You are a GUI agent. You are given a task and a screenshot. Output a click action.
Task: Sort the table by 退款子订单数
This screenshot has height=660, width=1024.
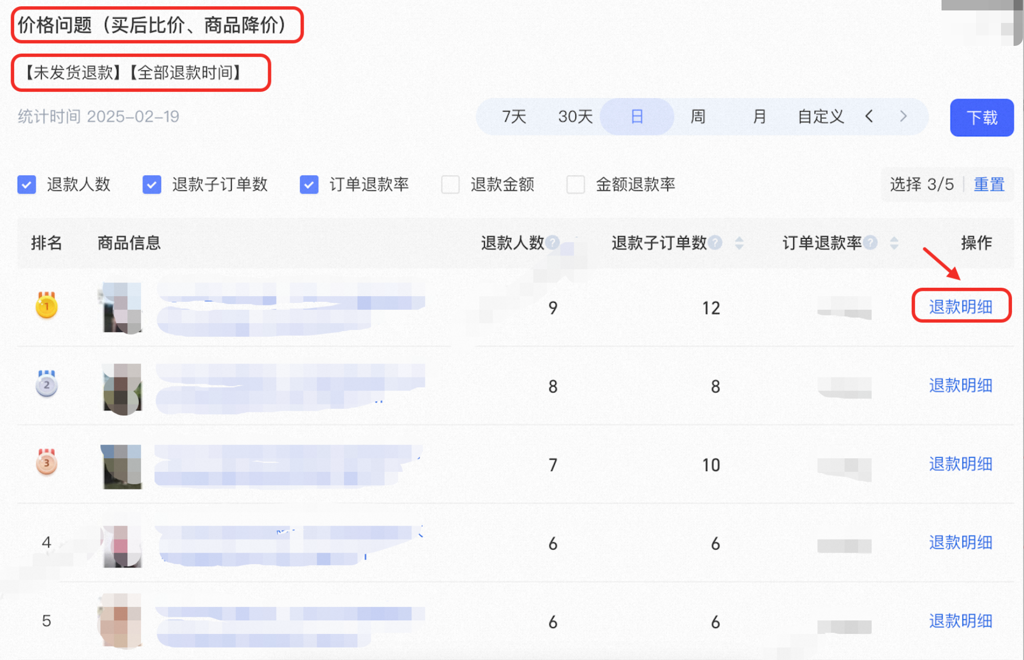pos(739,243)
